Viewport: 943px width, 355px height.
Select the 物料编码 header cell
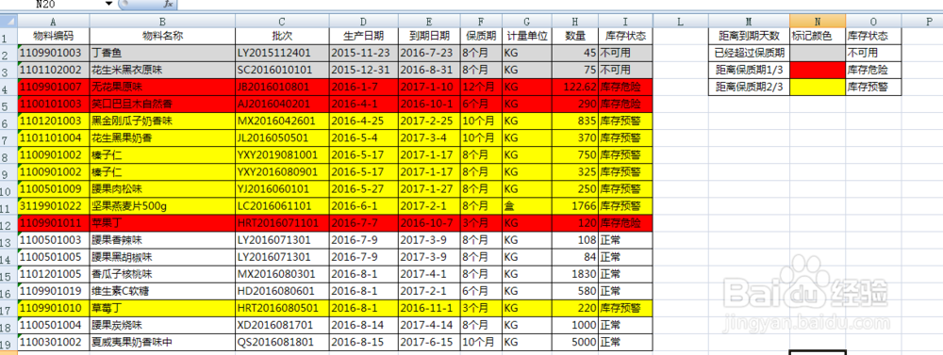pos(54,36)
